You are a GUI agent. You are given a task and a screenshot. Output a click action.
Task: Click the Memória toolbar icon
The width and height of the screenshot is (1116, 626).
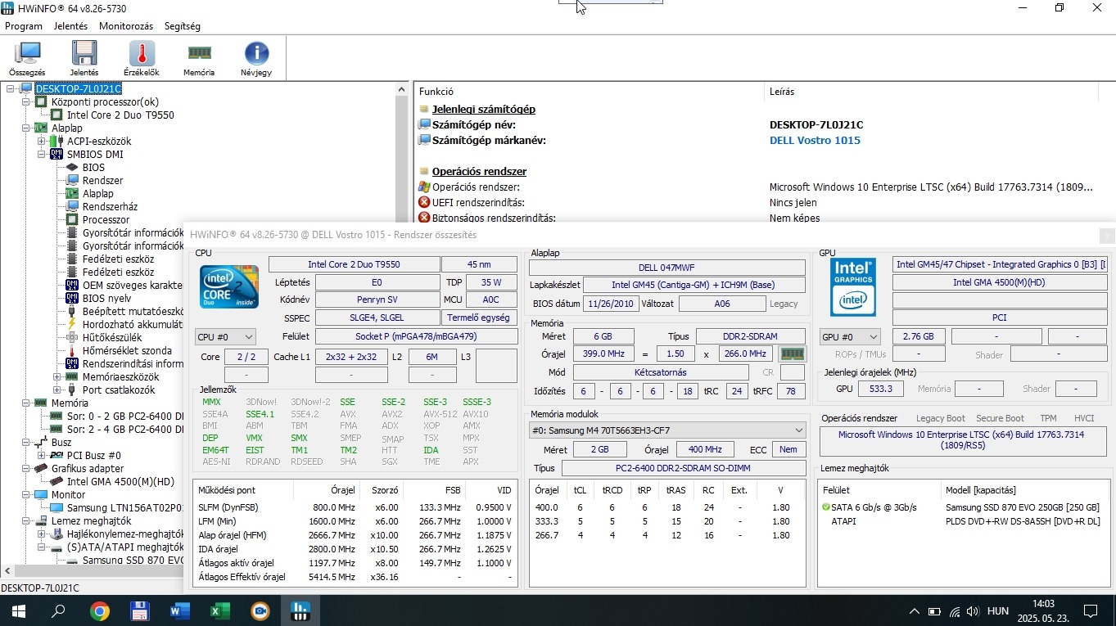click(199, 54)
